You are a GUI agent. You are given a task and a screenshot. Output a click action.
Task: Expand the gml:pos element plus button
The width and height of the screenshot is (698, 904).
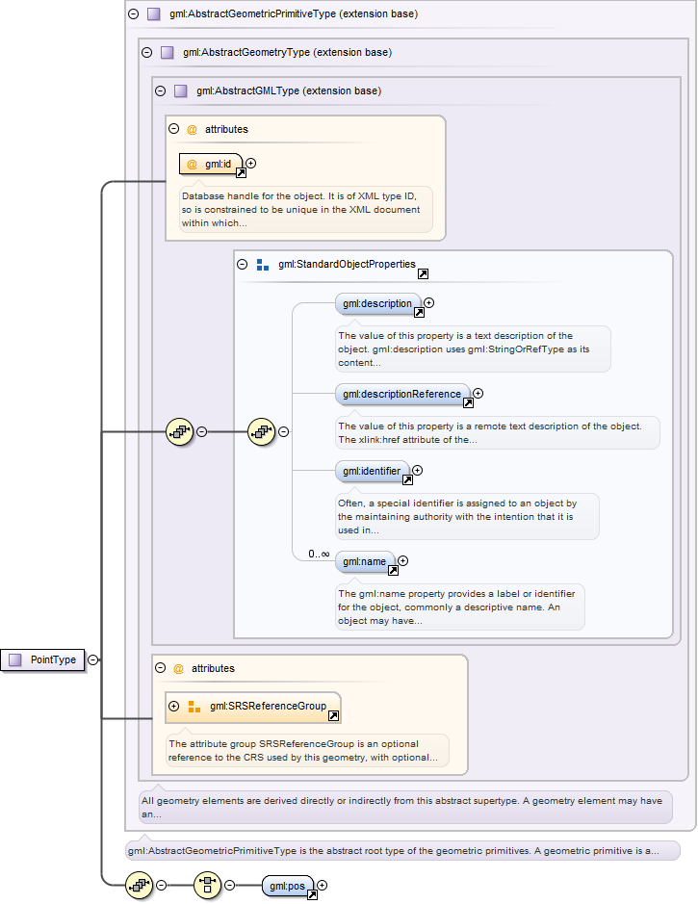323,885
